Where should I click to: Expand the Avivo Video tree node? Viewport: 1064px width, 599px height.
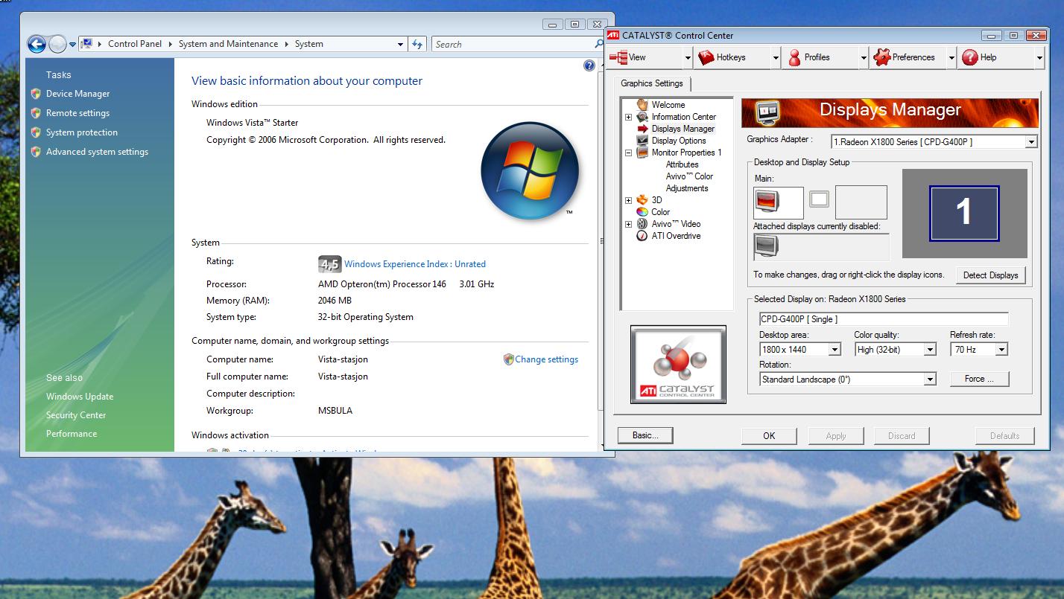(628, 224)
